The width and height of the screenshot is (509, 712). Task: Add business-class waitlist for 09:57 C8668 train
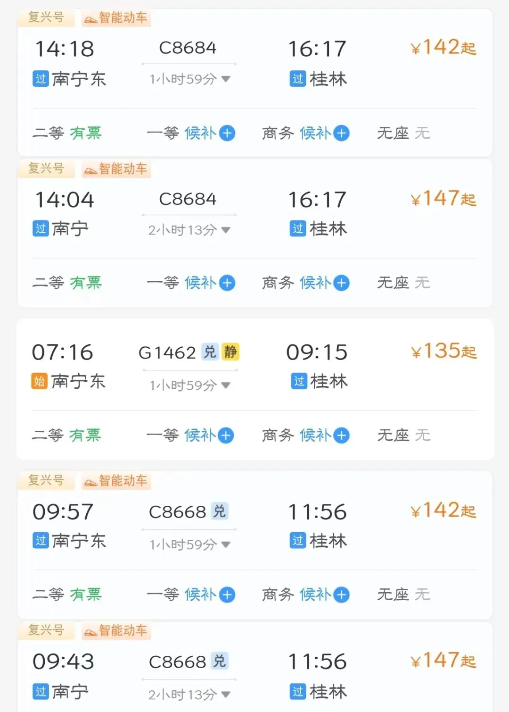click(342, 595)
